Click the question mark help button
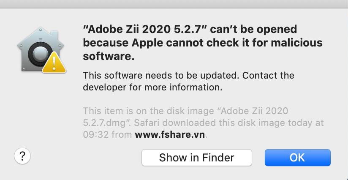The height and width of the screenshot is (180, 348). (x=22, y=156)
